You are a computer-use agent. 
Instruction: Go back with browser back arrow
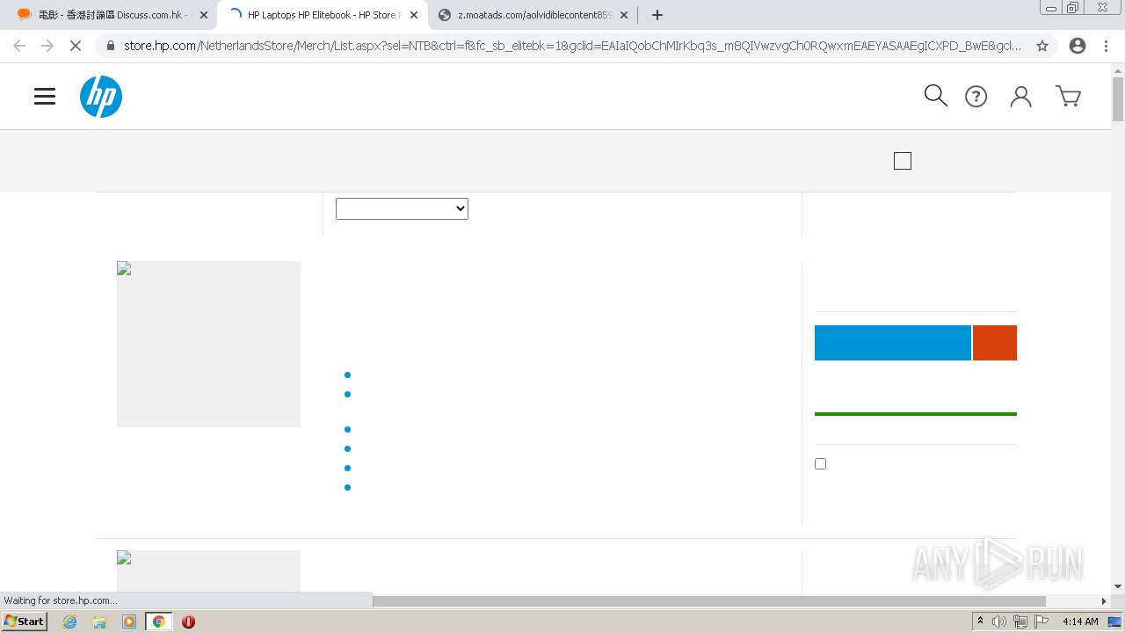point(19,46)
